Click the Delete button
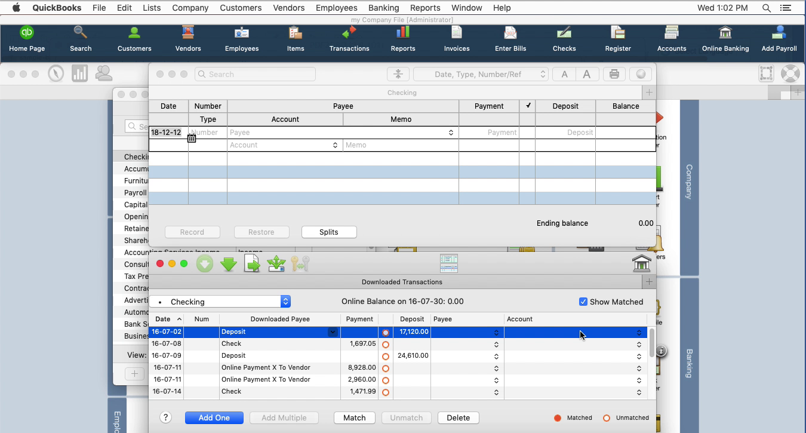 coord(459,417)
